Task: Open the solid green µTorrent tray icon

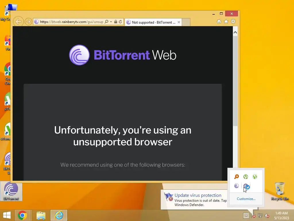Action: coord(246,177)
